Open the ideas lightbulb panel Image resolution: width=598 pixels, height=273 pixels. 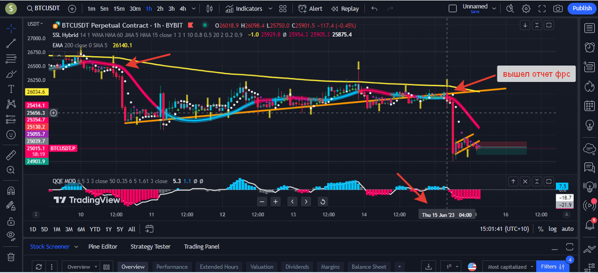(589, 126)
